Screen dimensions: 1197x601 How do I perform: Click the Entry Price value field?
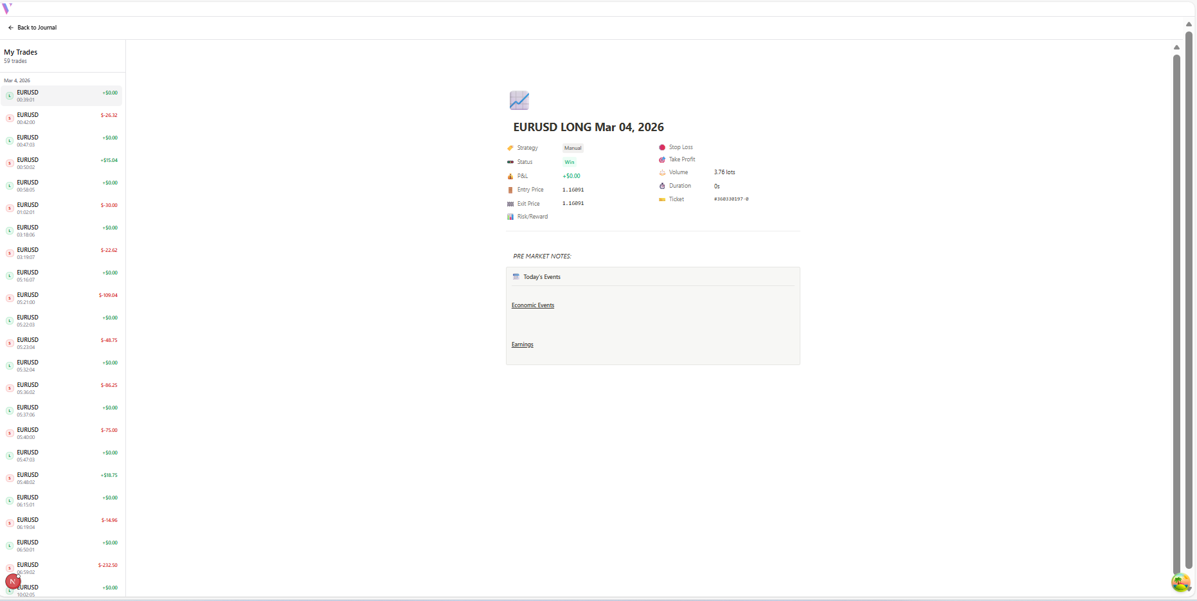click(573, 190)
